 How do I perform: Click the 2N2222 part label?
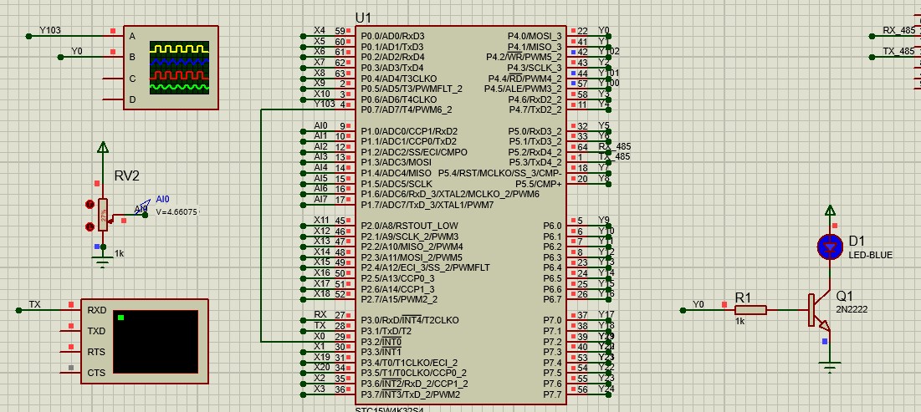point(852,308)
